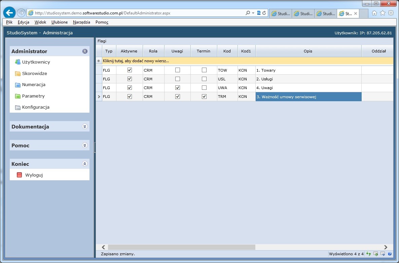Click the scrollbar right arrow of the grid
Screen dimensions: 399x263
(x=386, y=247)
